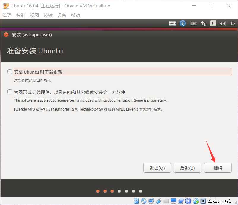Click the video capture status icon

(x=181, y=201)
